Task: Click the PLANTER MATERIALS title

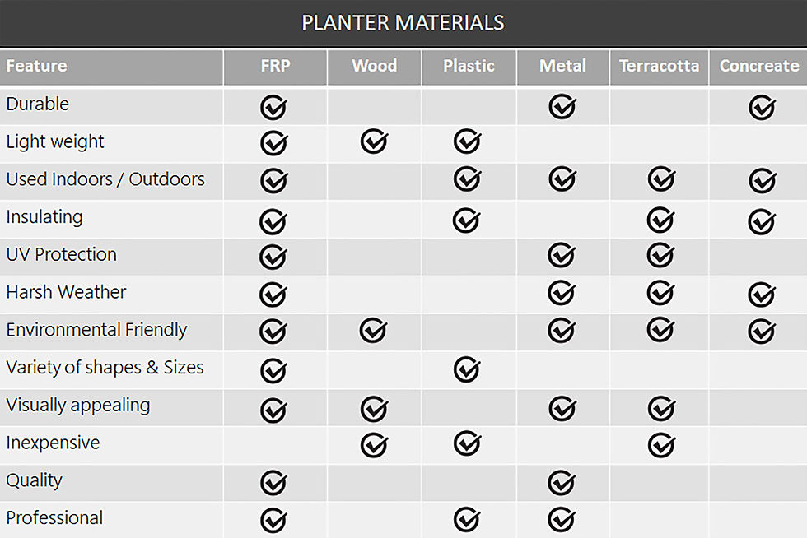Action: click(x=403, y=22)
